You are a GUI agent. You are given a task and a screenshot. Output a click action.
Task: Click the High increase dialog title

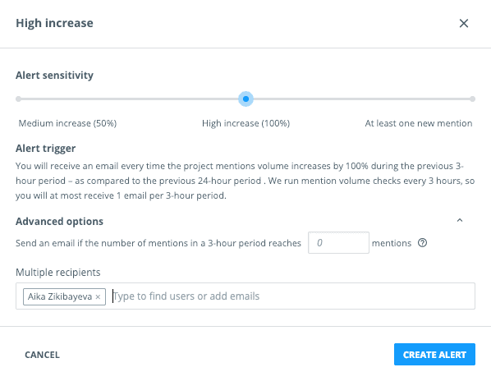pyautogui.click(x=54, y=23)
